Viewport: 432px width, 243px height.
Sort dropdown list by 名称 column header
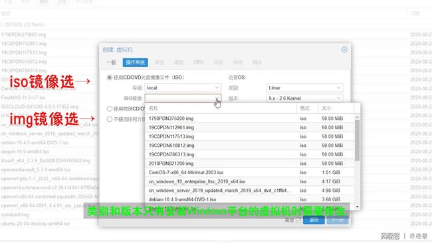point(221,108)
